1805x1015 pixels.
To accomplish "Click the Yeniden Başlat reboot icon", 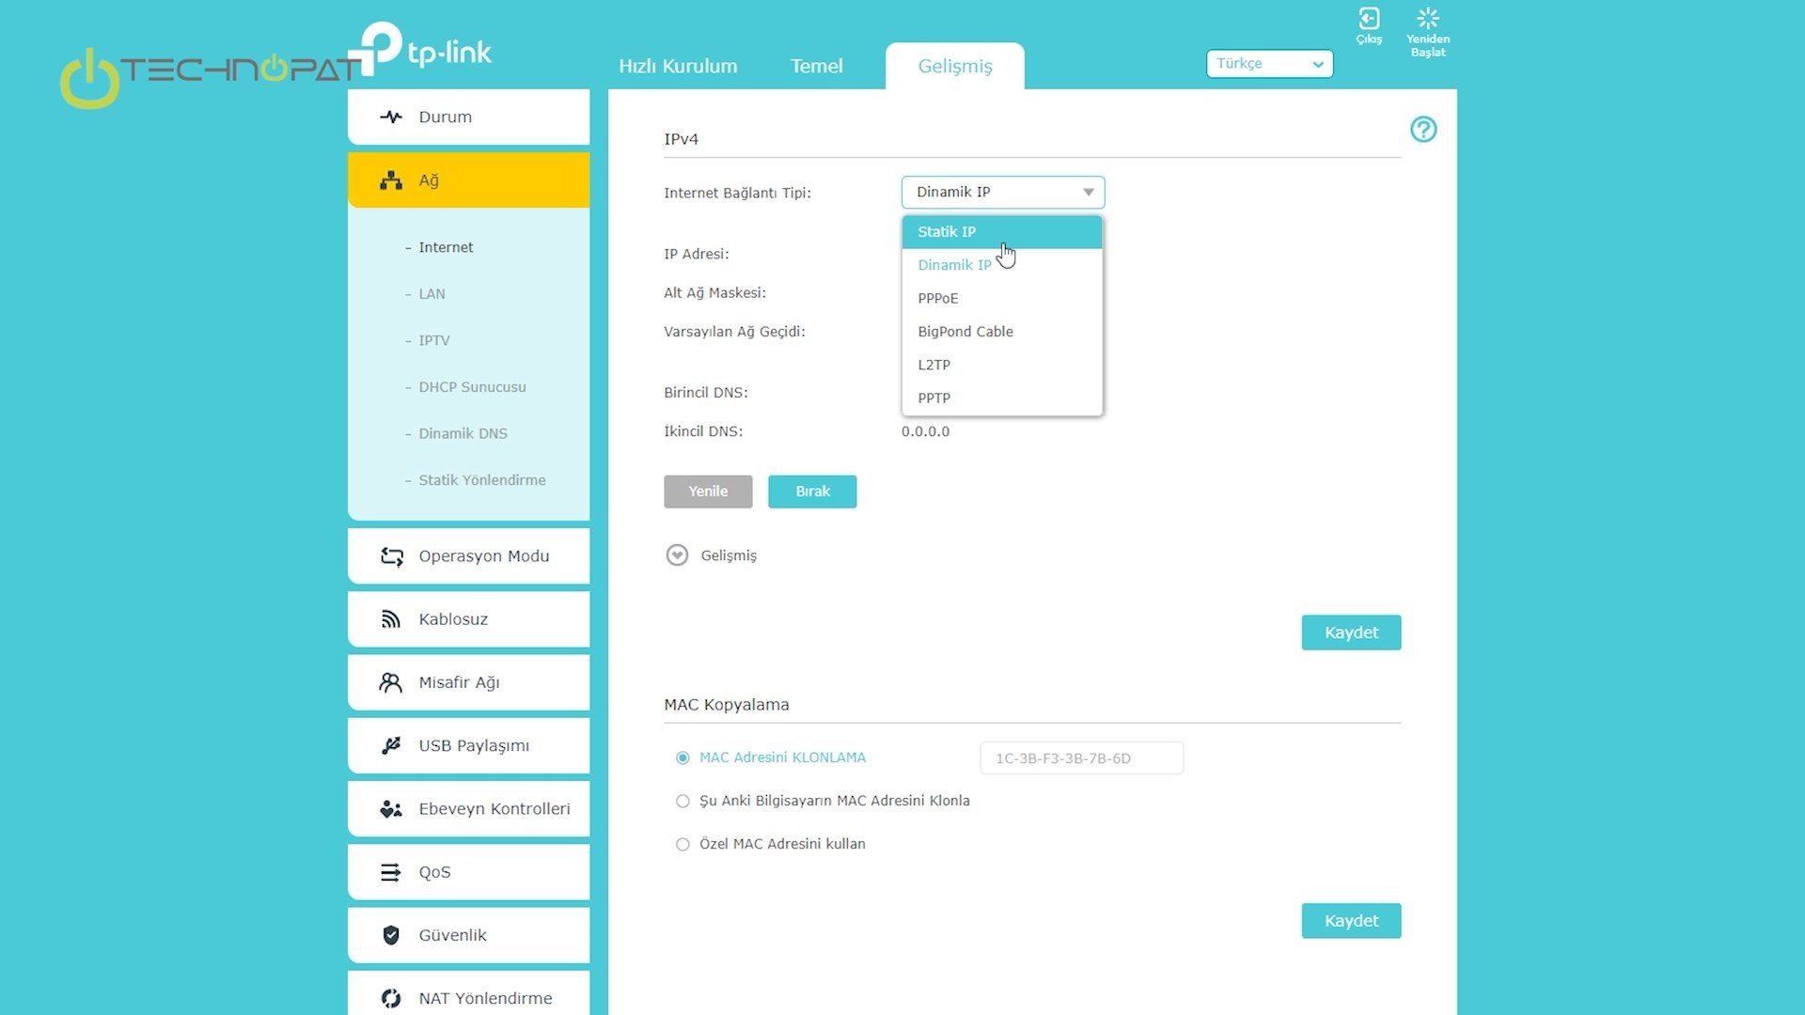I will [1427, 19].
